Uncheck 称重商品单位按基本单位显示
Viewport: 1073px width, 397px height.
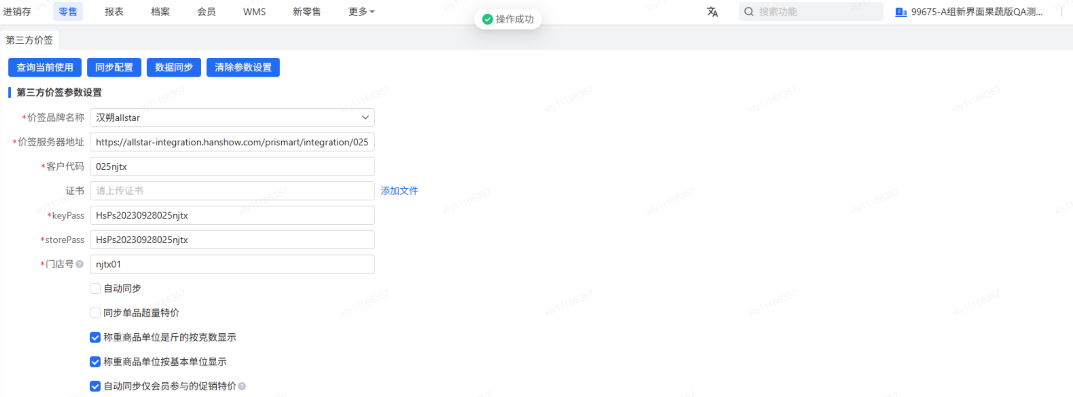point(95,362)
